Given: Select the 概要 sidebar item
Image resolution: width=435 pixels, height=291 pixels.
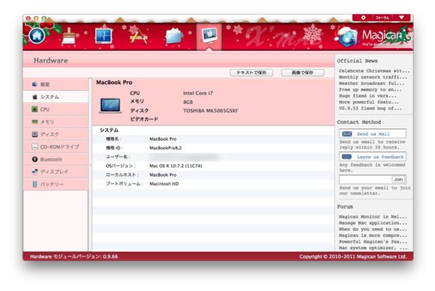Looking at the screenshot, I should pyautogui.click(x=56, y=84).
